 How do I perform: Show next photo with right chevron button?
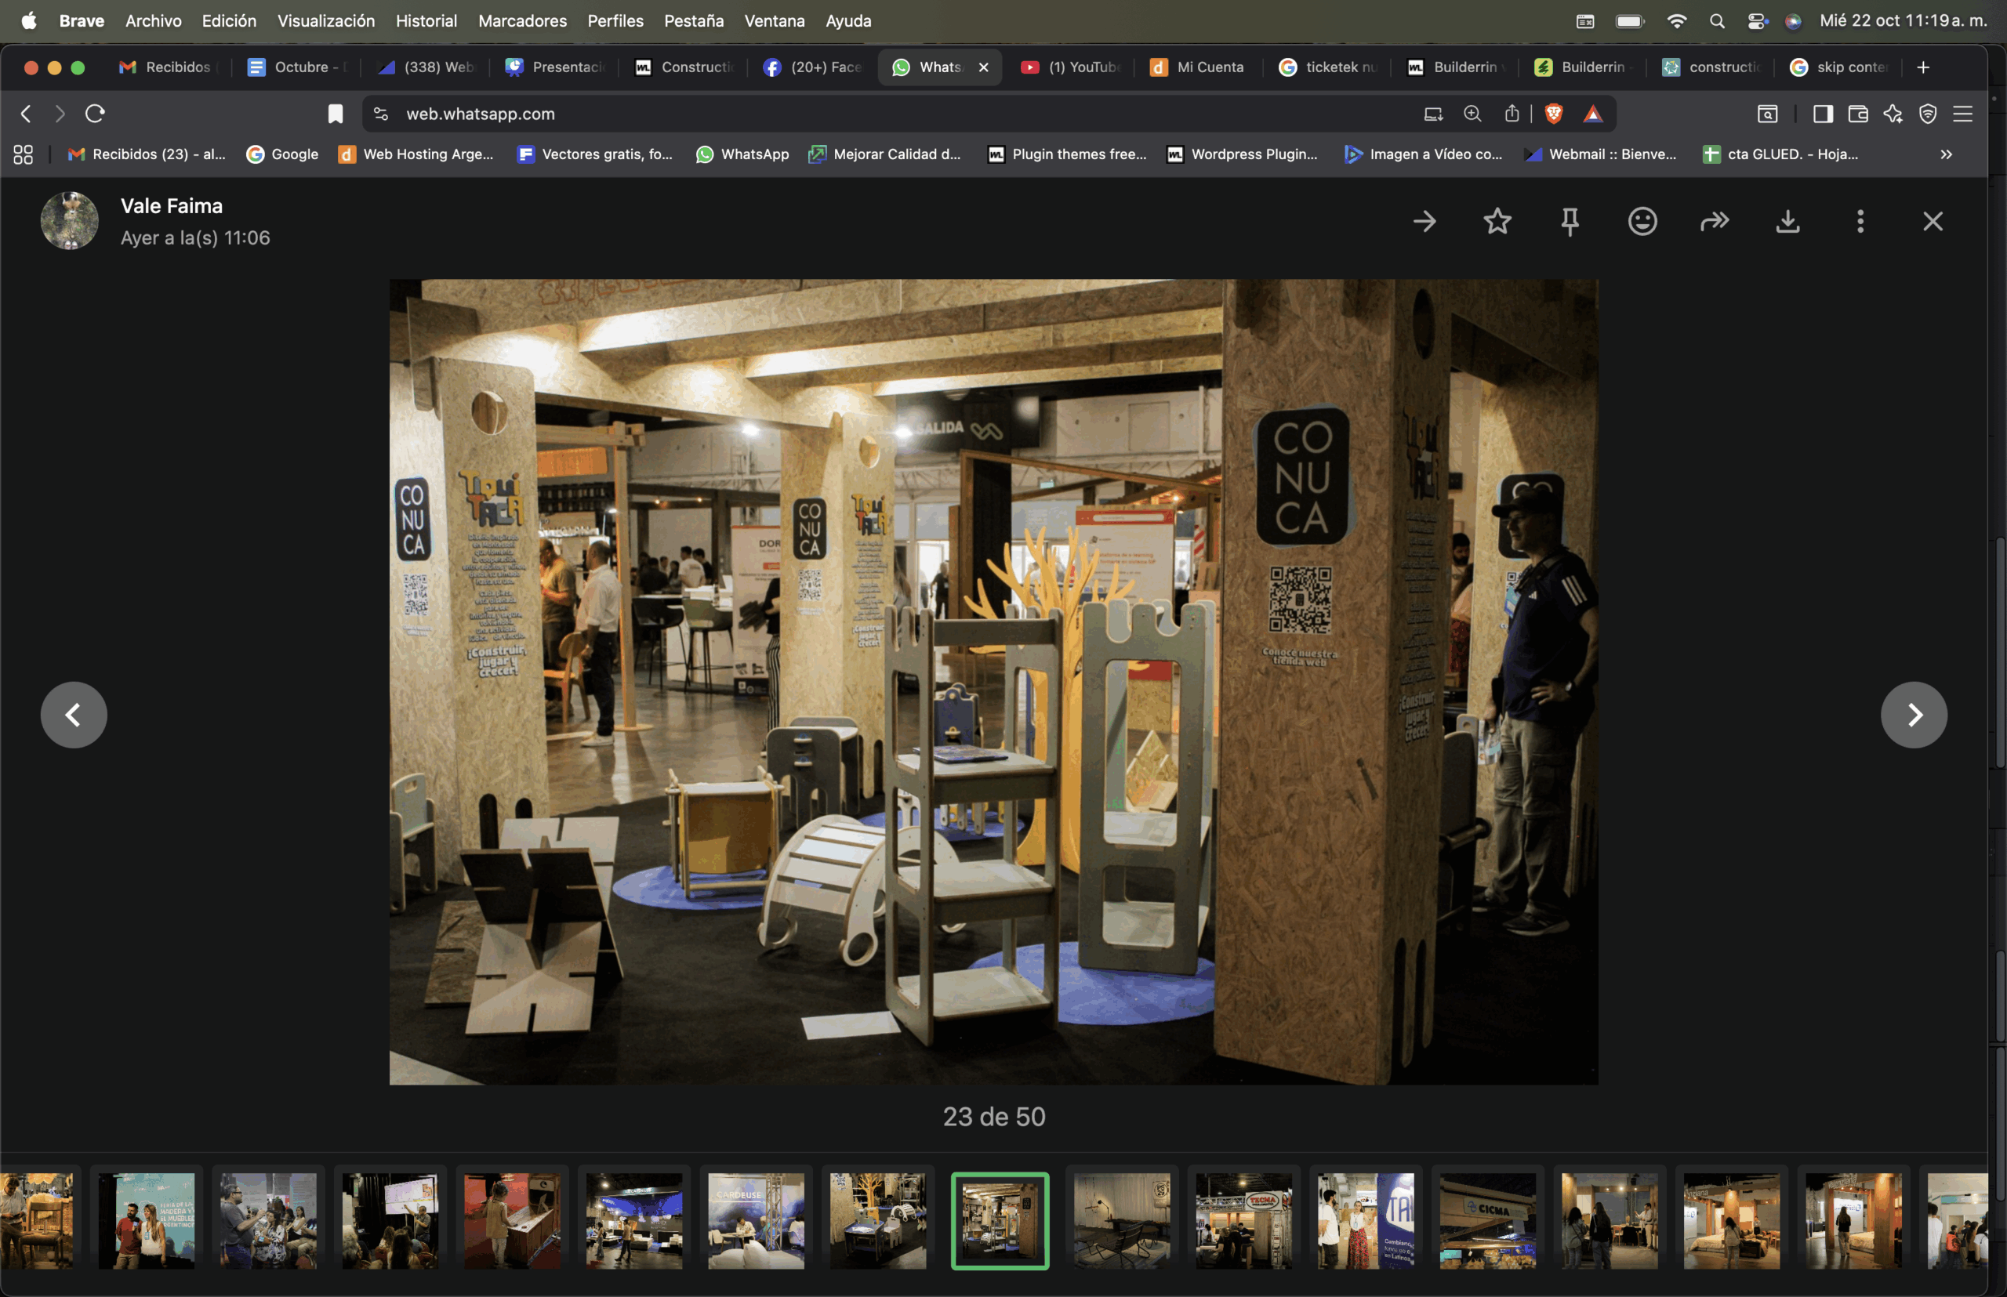pyautogui.click(x=1914, y=715)
